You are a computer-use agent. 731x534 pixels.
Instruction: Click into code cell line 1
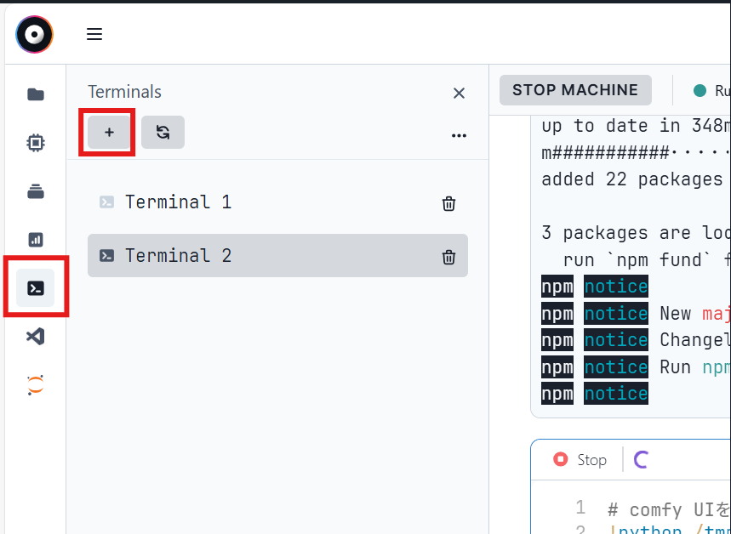click(x=664, y=509)
